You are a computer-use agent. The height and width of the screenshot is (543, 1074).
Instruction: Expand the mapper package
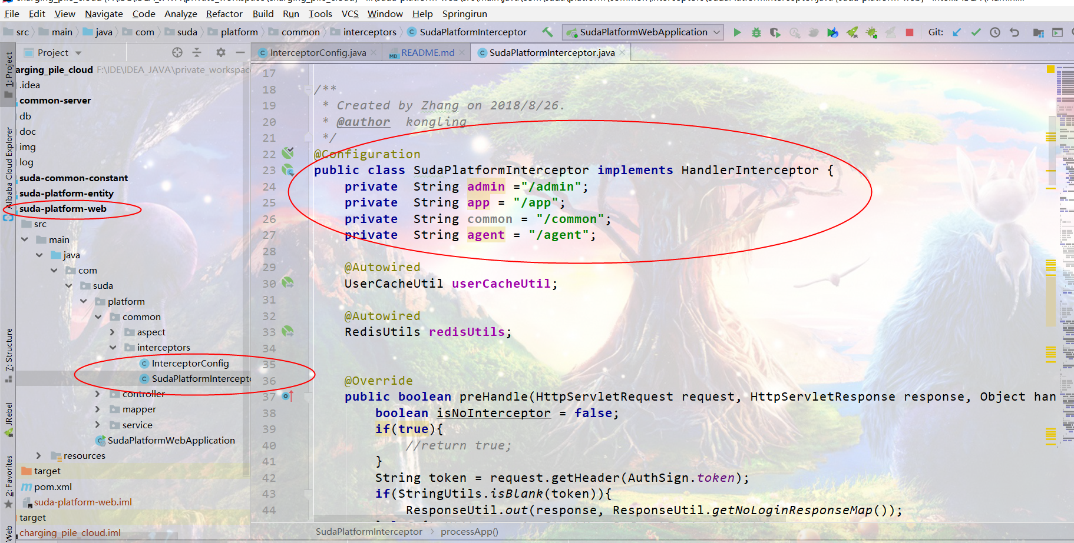(x=98, y=409)
